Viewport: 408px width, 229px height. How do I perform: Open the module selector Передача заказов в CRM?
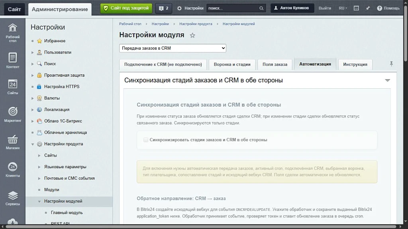[173, 48]
